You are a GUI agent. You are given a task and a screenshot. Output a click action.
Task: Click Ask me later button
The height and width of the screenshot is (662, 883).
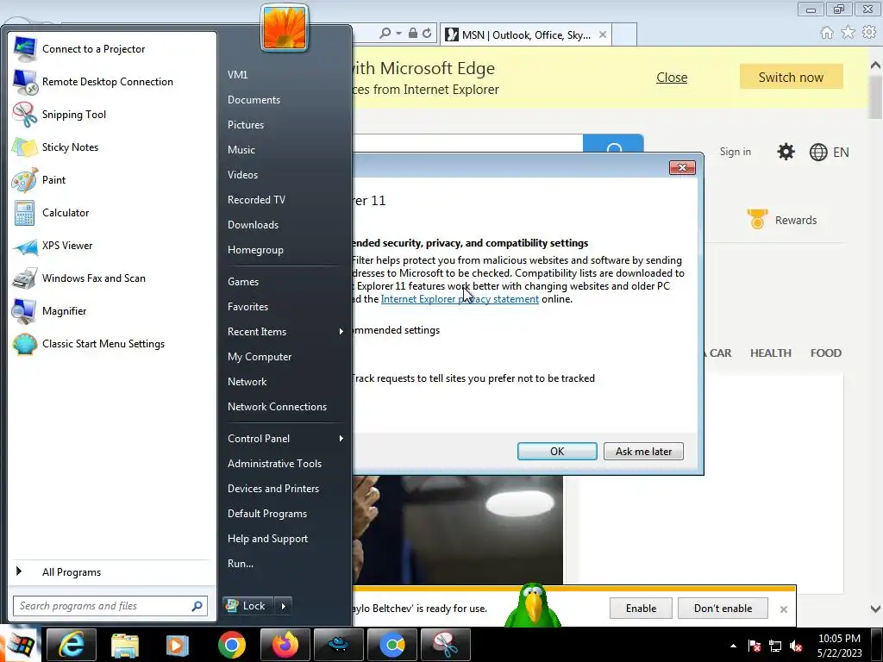643,452
